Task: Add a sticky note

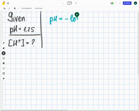Action: click(4, 58)
